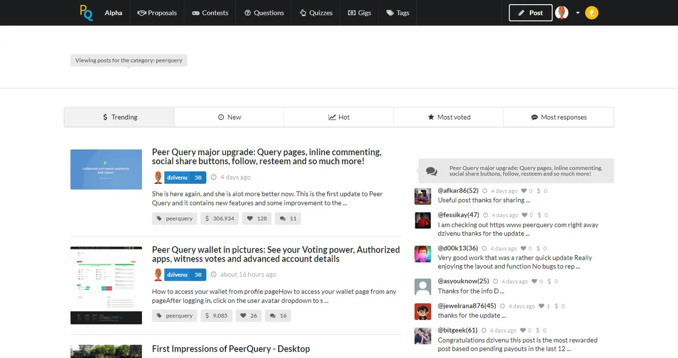Click the avatar of @afkar86

[423, 196]
